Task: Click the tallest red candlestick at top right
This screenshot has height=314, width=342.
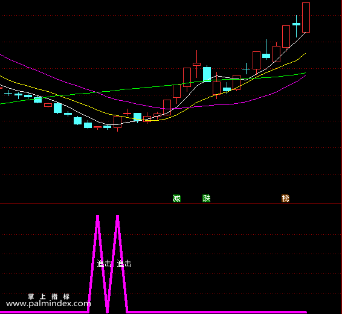Action: pos(306,18)
